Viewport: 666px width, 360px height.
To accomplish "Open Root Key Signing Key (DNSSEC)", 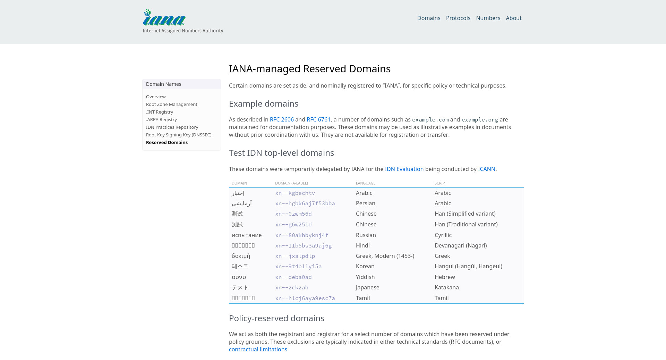I will (179, 135).
